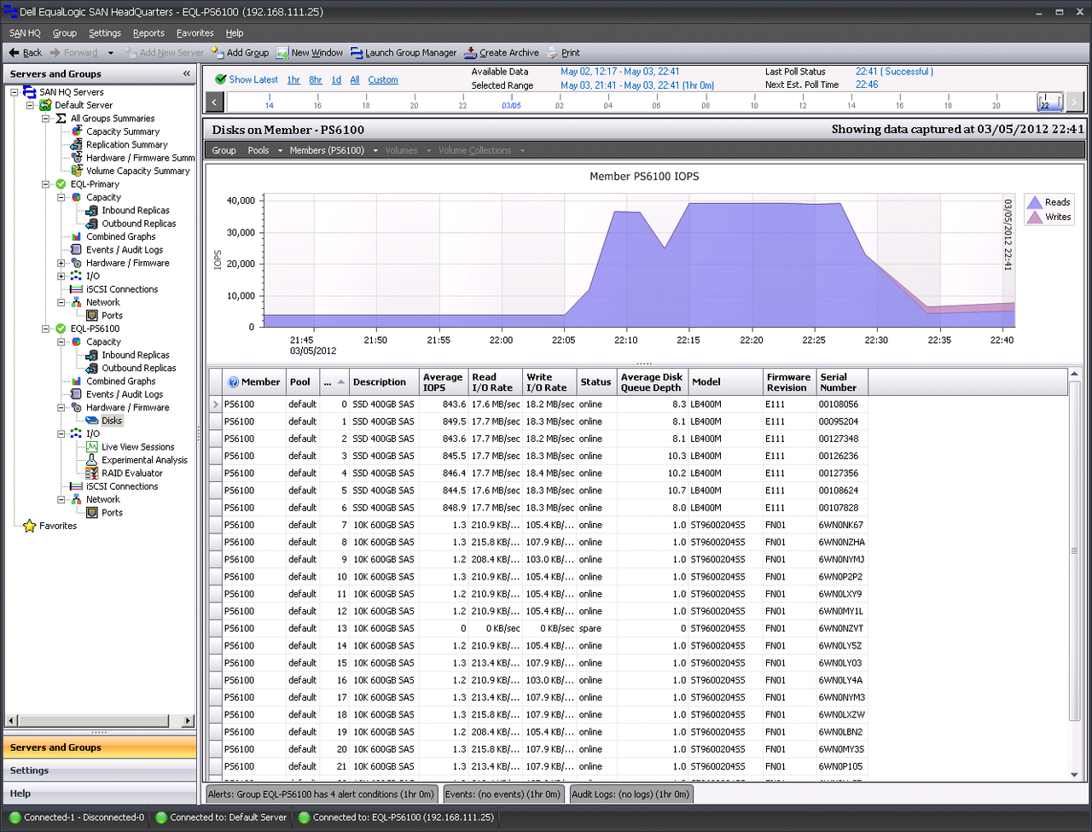Click the timeline right scroll arrow
The height and width of the screenshot is (832, 1092).
click(1075, 102)
